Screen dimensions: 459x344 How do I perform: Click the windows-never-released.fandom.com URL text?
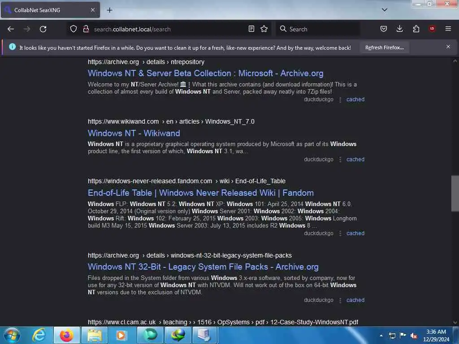point(186,181)
